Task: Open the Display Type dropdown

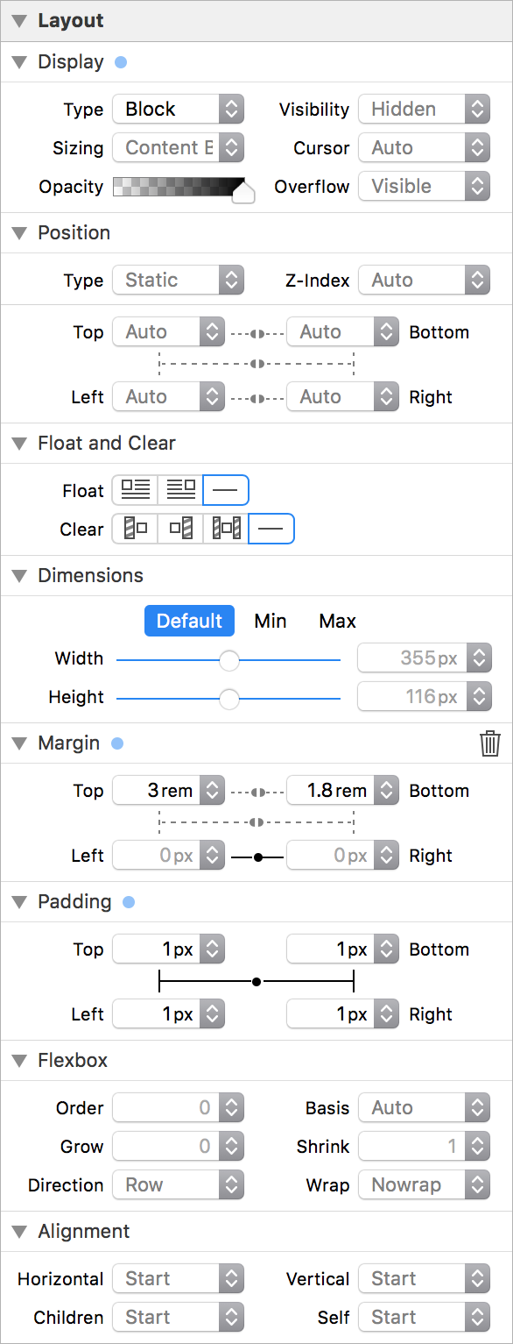Action: (x=179, y=110)
